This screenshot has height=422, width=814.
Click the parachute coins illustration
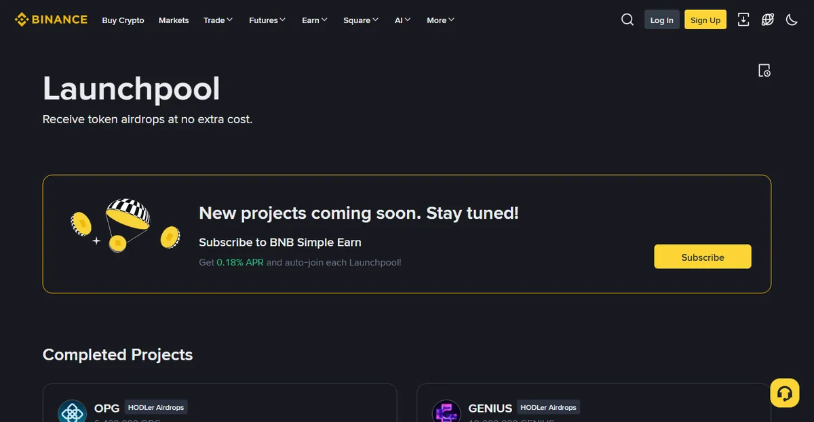click(x=125, y=226)
